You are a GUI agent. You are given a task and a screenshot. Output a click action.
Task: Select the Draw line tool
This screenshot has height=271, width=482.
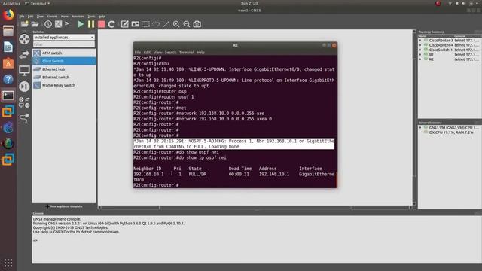[166, 24]
